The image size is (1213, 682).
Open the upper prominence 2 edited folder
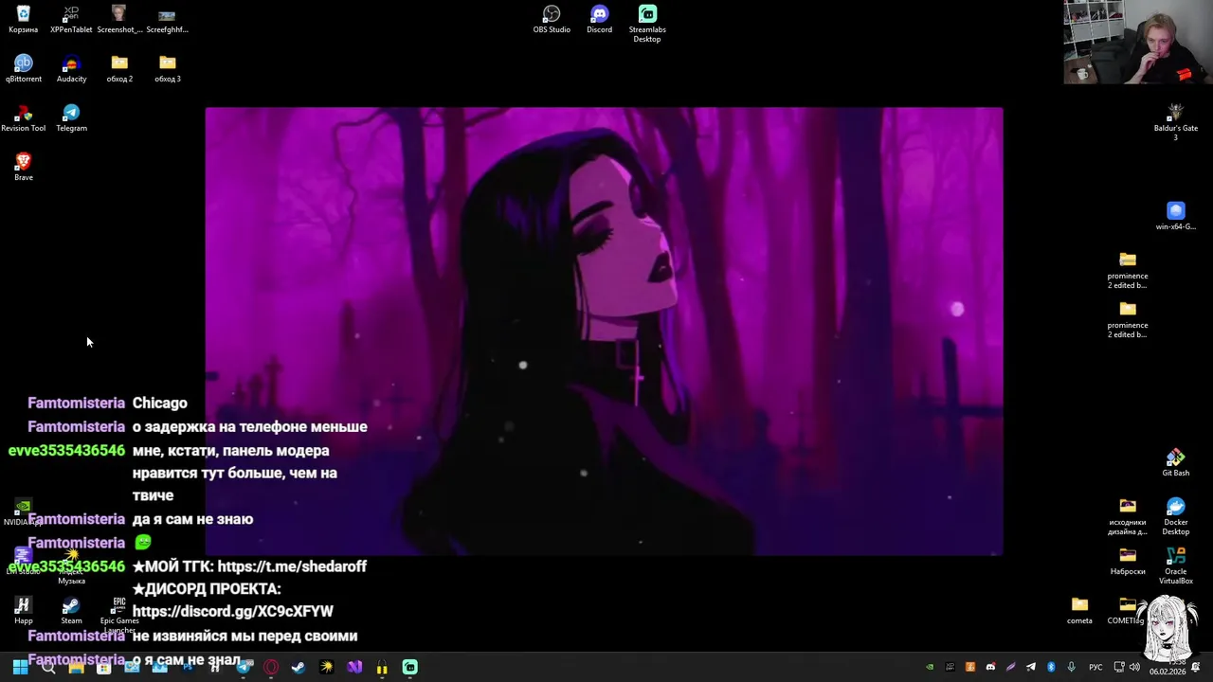tap(1127, 270)
